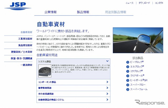Select 一般消費材 in the sidebar

pyautogui.click(x=26, y=65)
